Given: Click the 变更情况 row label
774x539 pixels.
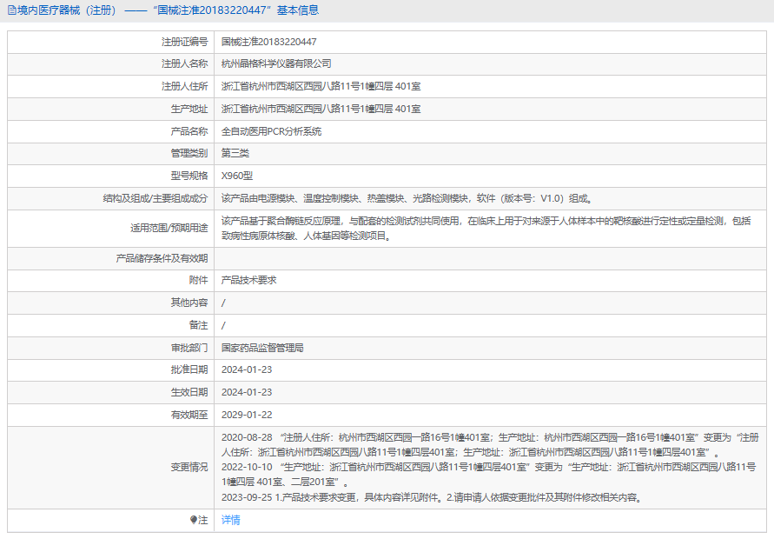Looking at the screenshot, I should 189,467.
